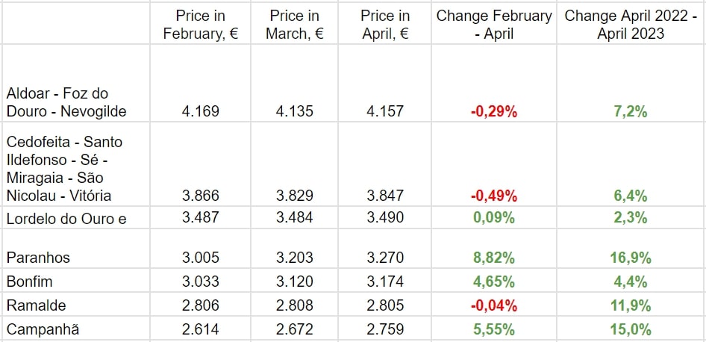Select the 3.847 April price cell
The image size is (706, 342).
coord(385,196)
